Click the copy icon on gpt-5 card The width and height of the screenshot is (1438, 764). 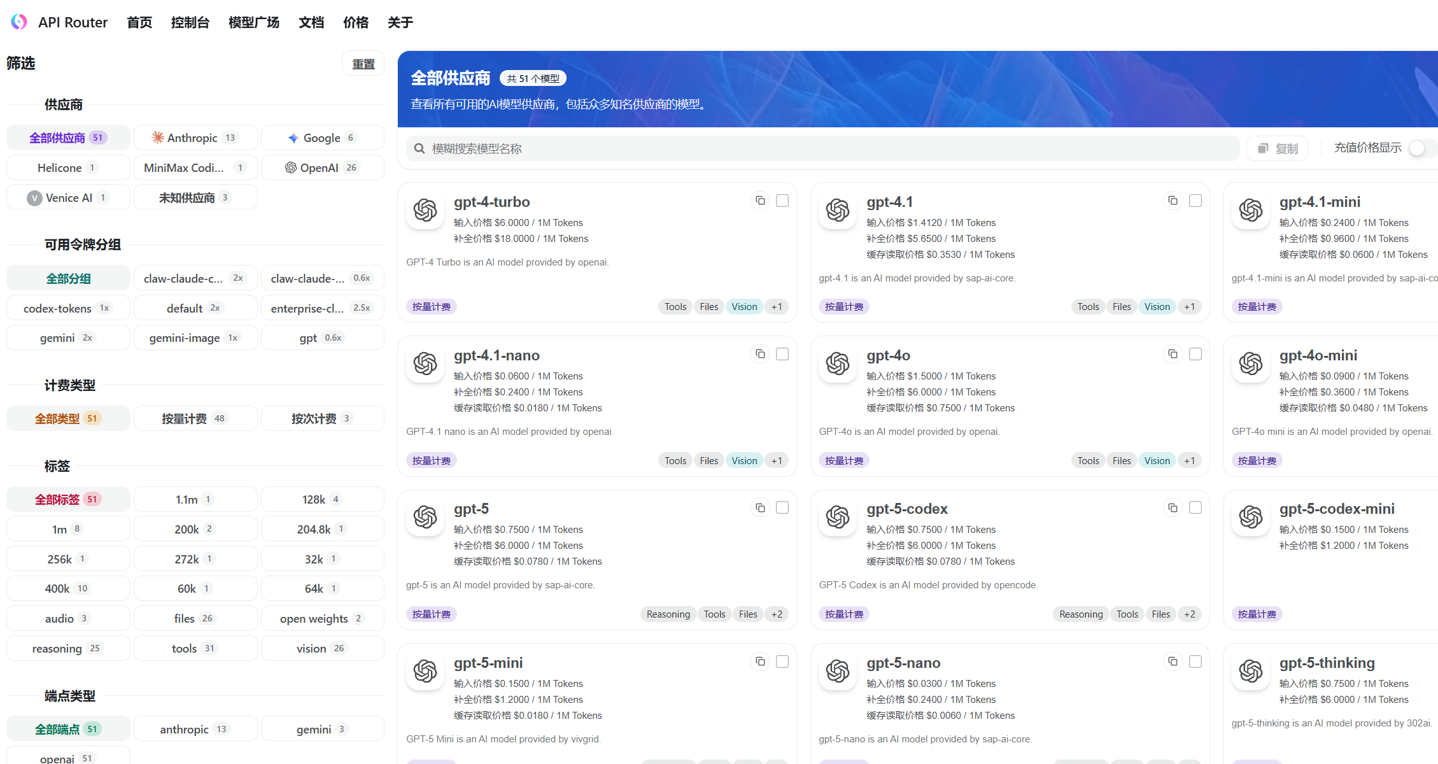coord(760,507)
